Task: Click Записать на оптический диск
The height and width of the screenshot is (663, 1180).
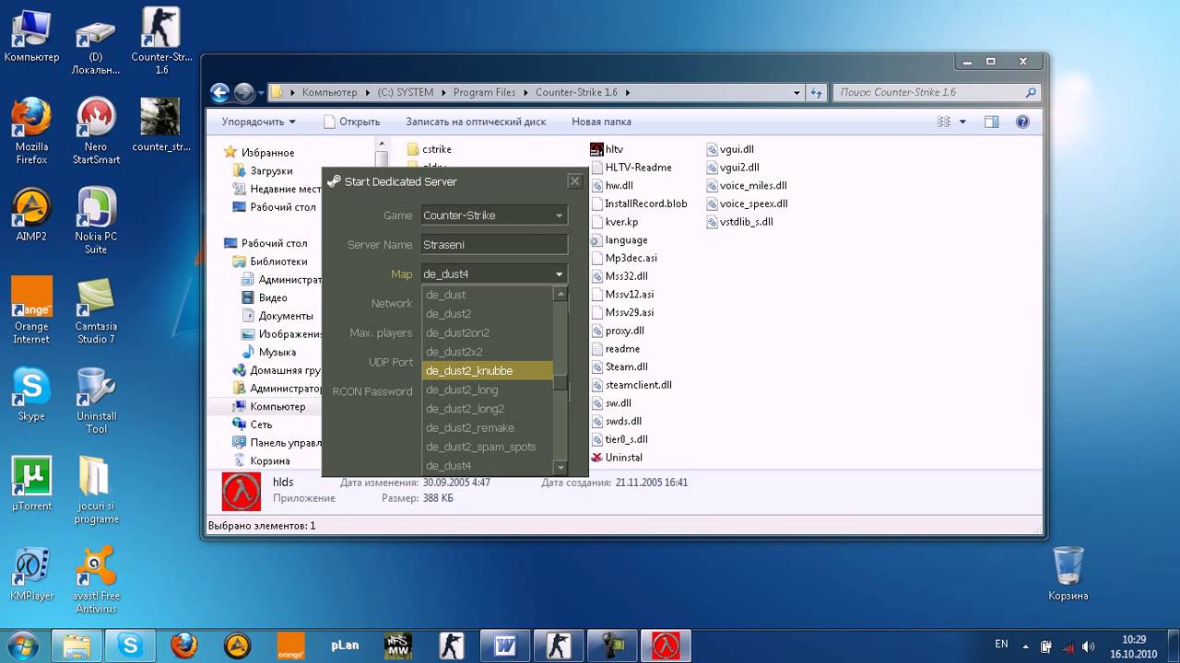Action: click(x=476, y=122)
